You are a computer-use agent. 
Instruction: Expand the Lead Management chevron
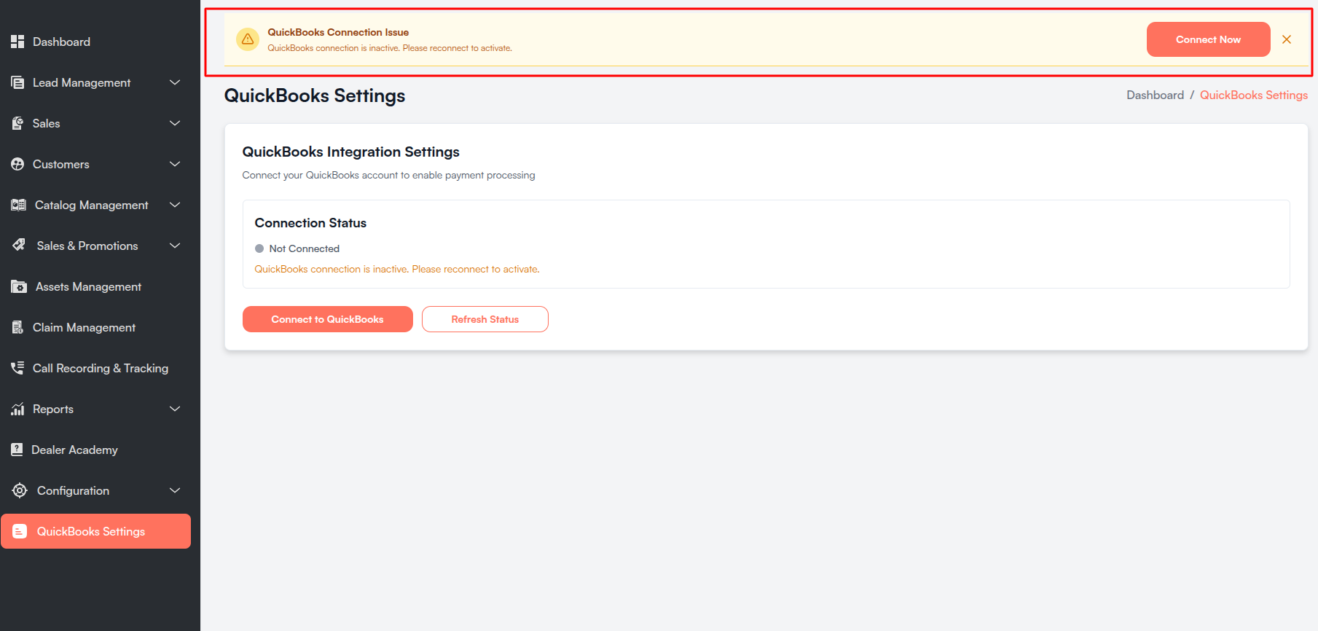click(x=175, y=82)
